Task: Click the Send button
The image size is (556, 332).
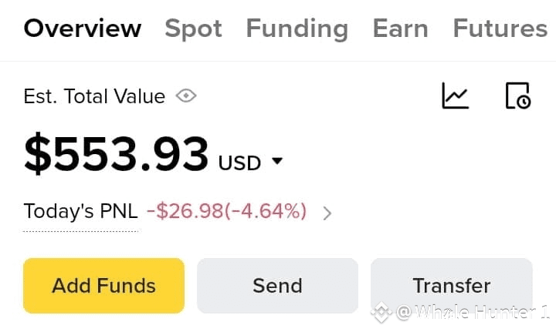Action: (277, 286)
